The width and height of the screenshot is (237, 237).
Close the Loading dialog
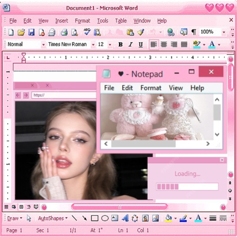click(x=222, y=160)
